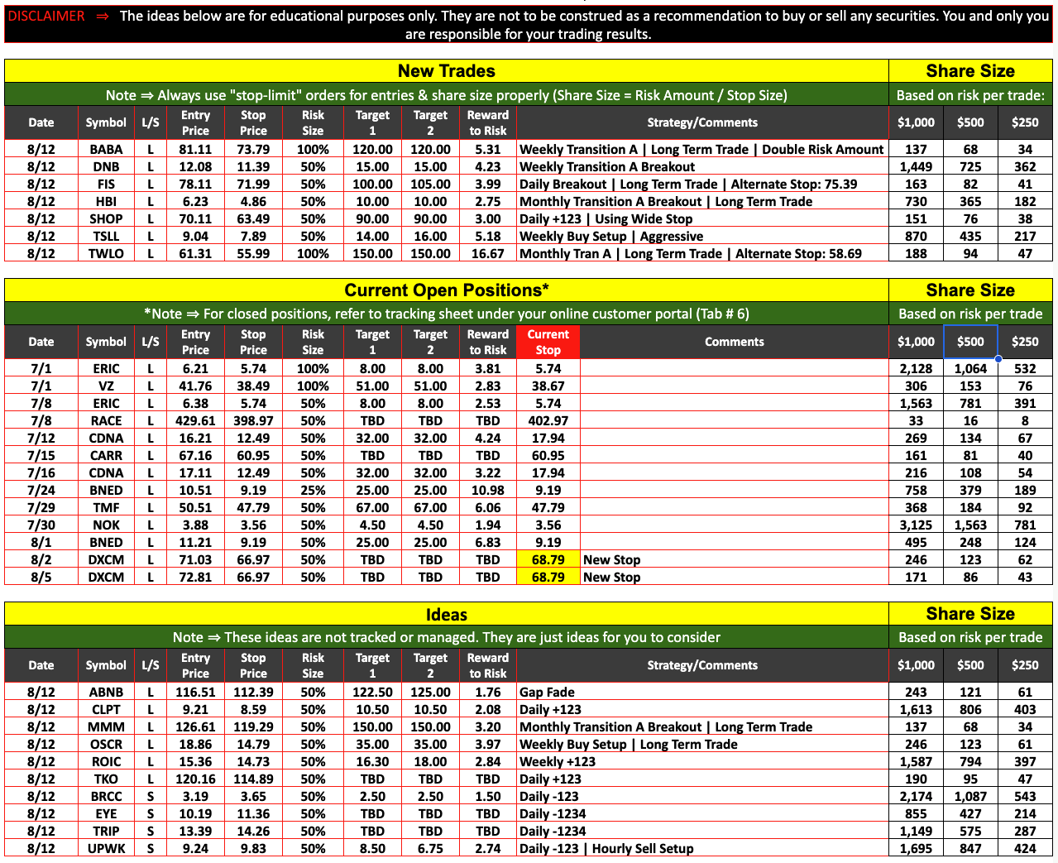The width and height of the screenshot is (1058, 863).
Task: Click the green stop-limit orders note row
Action: point(446,95)
